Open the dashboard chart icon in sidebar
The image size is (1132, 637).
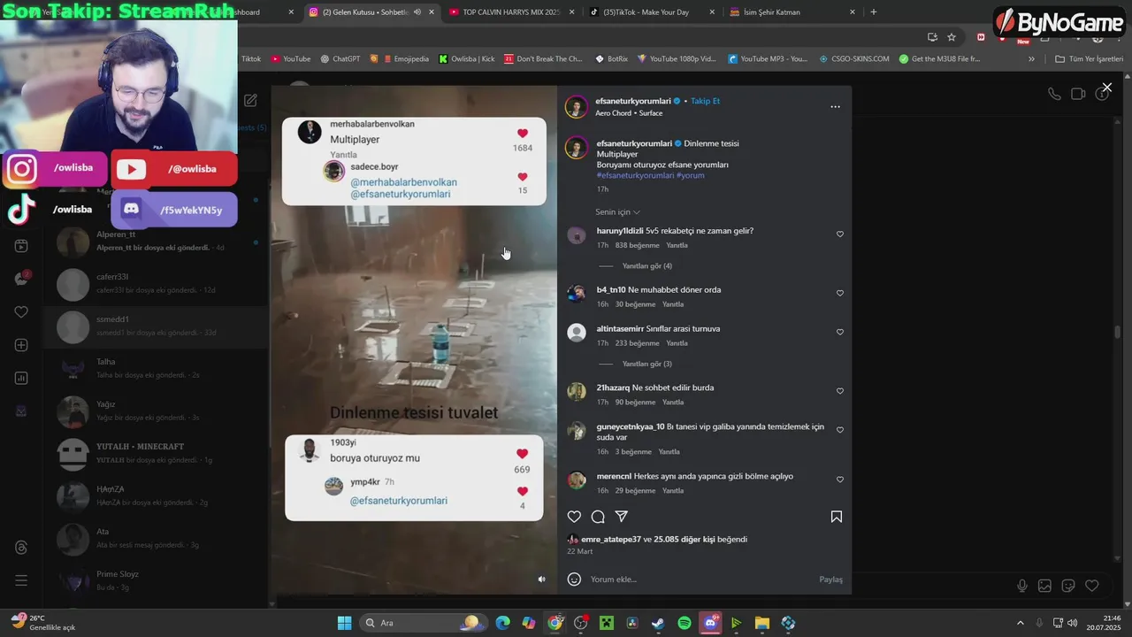[21, 378]
